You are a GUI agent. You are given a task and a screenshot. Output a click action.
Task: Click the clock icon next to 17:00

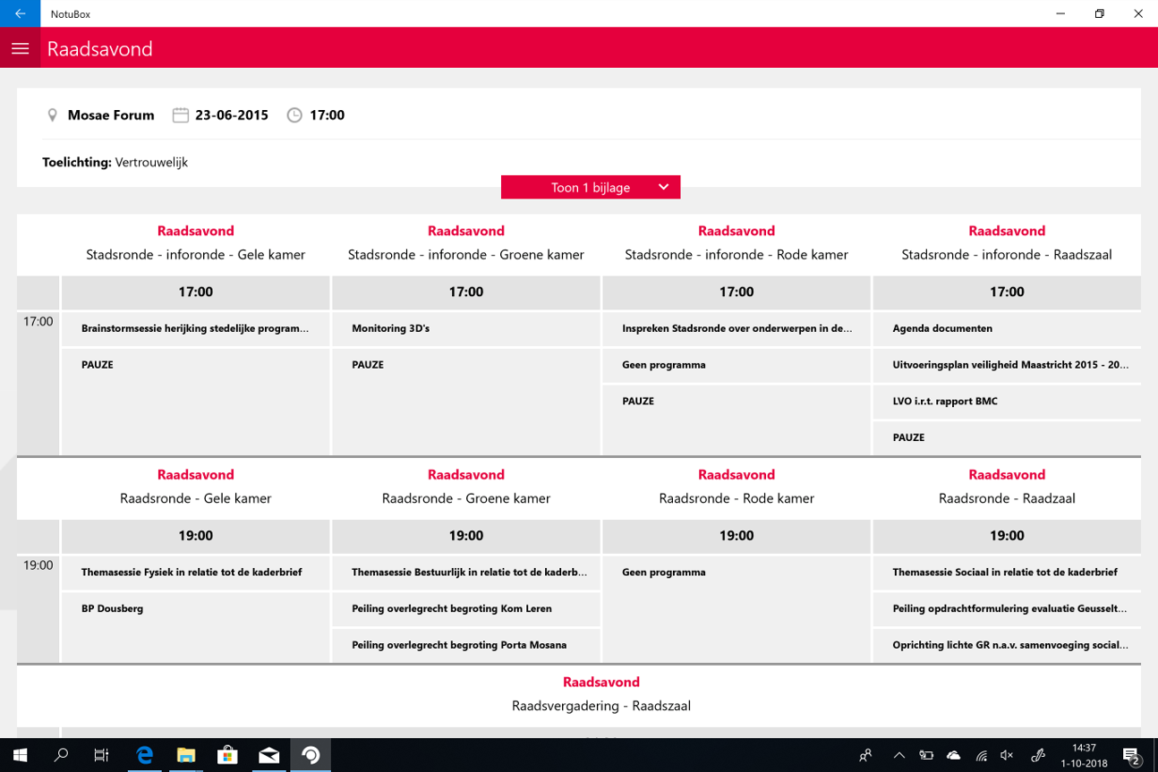(294, 115)
